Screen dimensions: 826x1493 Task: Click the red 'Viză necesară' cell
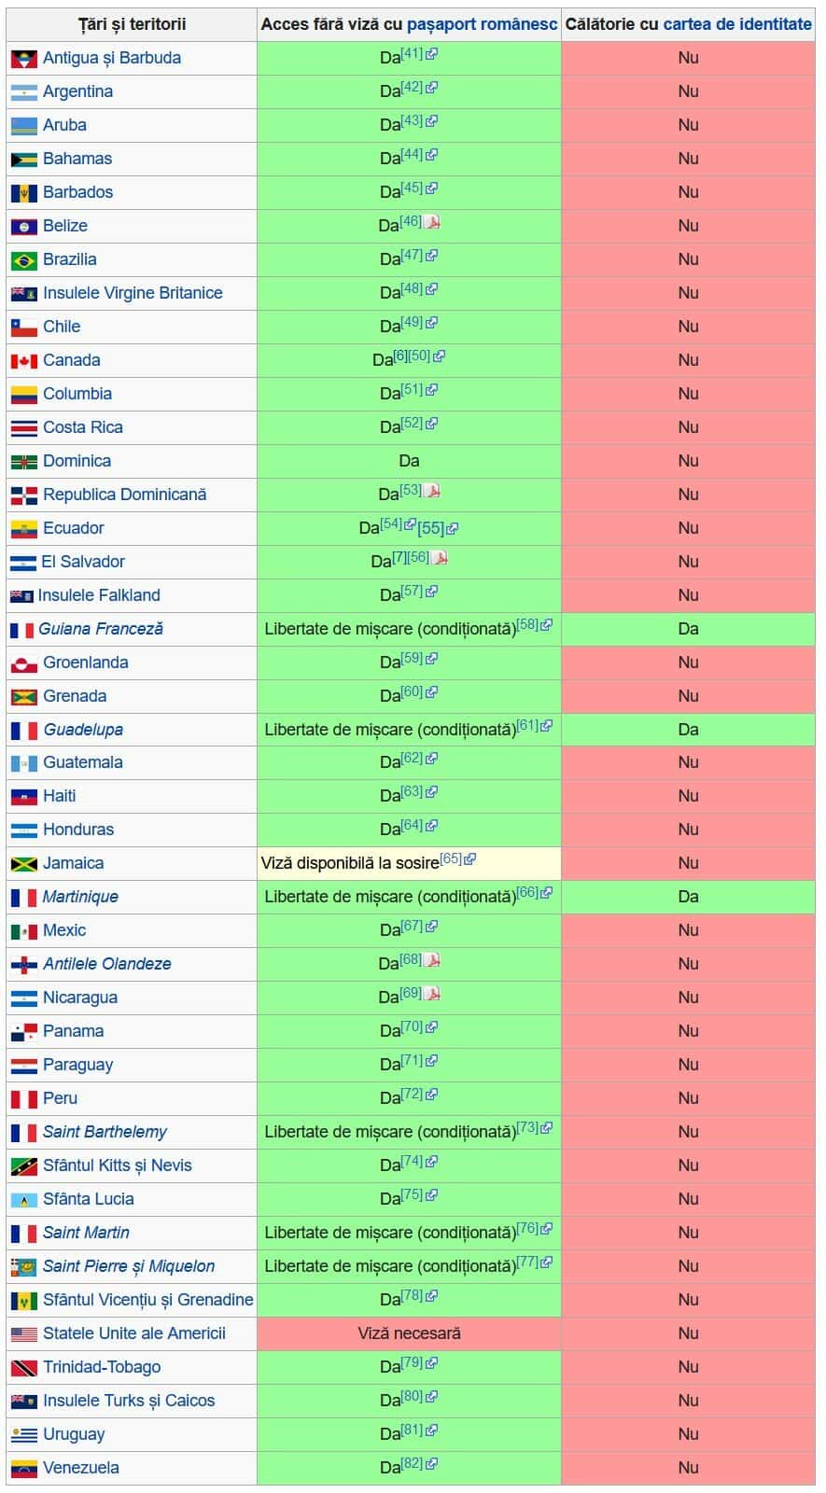tap(409, 1333)
